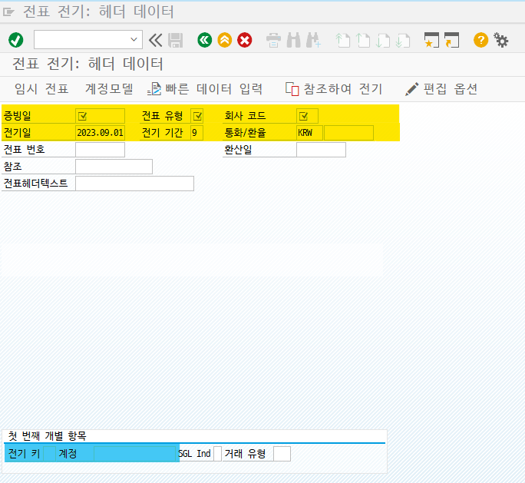
Task: Click the Generate Shortcut icon
Action: (451, 40)
